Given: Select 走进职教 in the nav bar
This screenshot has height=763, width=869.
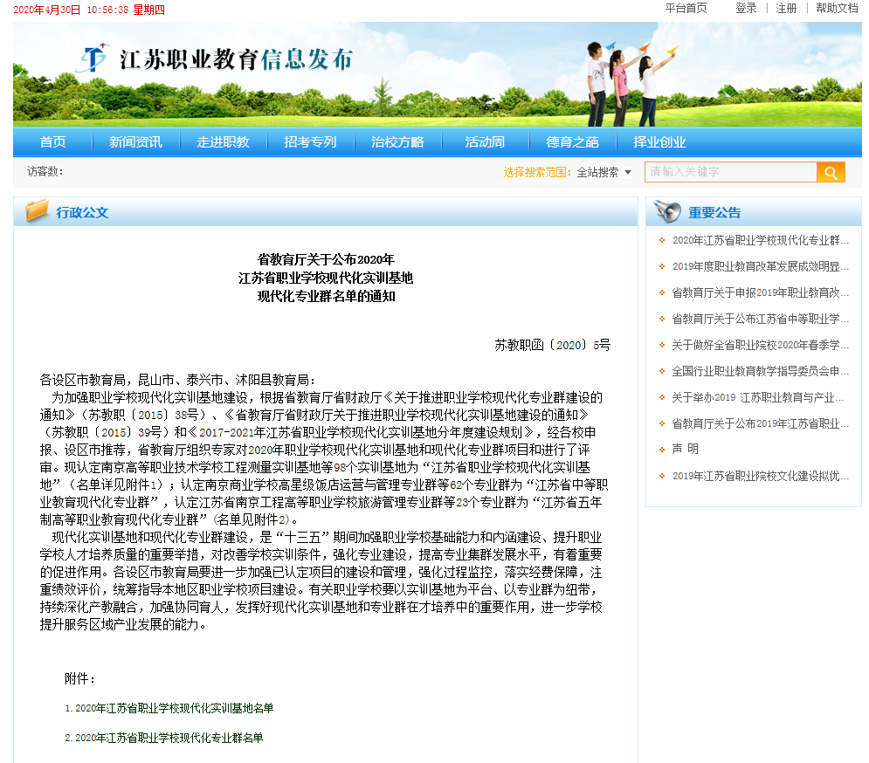Looking at the screenshot, I should pos(223,142).
